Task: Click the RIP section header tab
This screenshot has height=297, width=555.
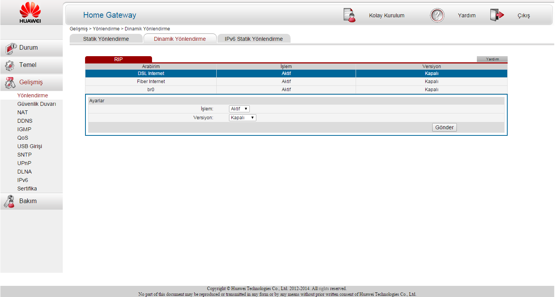Action: pos(119,59)
